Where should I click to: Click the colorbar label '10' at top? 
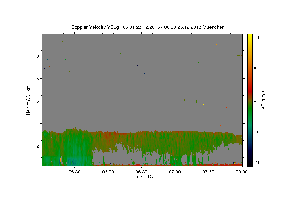tap(256, 38)
